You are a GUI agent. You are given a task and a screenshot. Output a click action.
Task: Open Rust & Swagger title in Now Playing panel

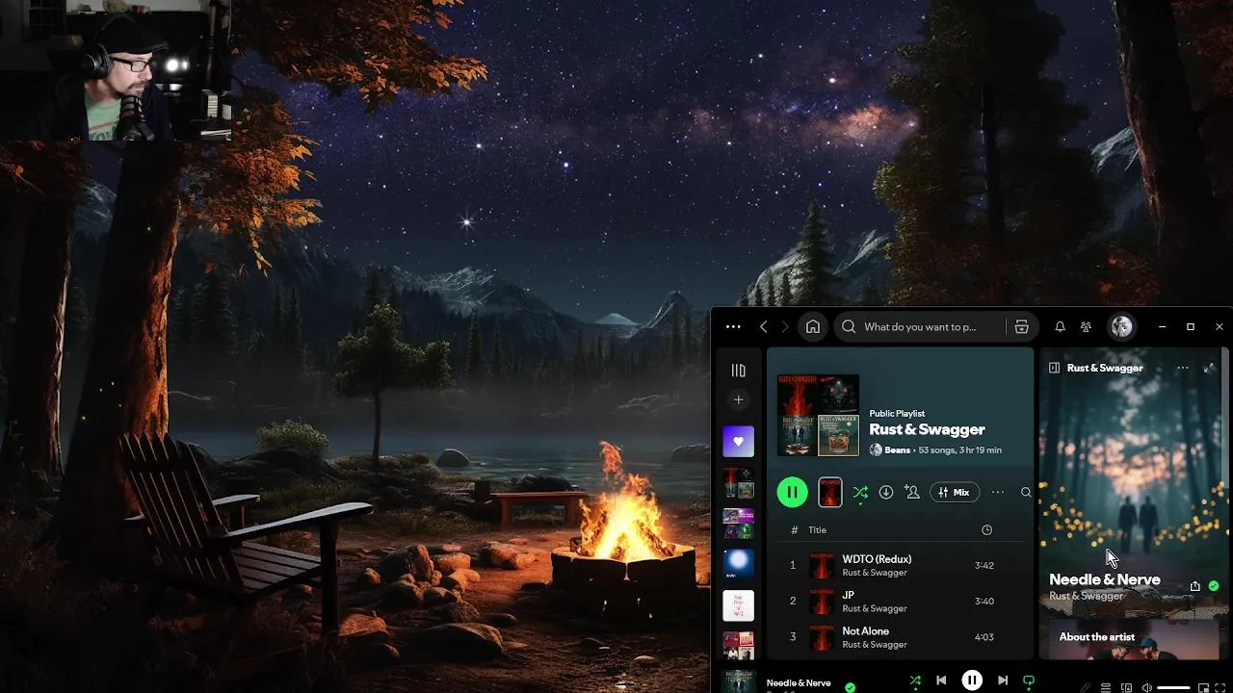tap(1105, 368)
